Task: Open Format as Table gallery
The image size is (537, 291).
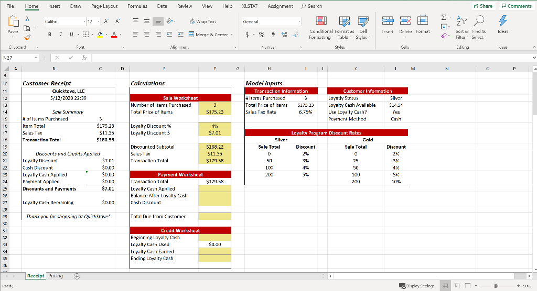Action: 344,27
